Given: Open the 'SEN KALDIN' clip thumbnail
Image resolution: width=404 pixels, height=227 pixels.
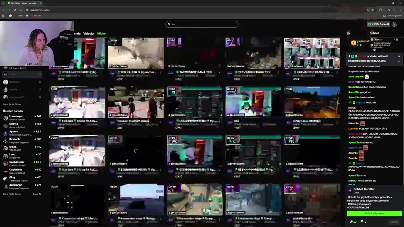Looking at the screenshot, I should coord(136,53).
